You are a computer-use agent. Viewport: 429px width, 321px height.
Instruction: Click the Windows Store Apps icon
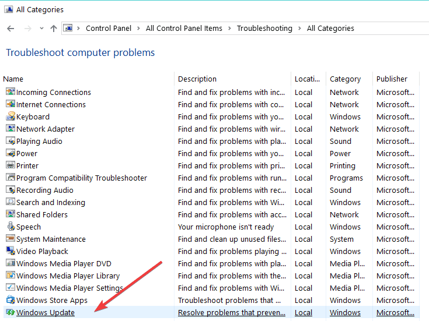tap(11, 299)
